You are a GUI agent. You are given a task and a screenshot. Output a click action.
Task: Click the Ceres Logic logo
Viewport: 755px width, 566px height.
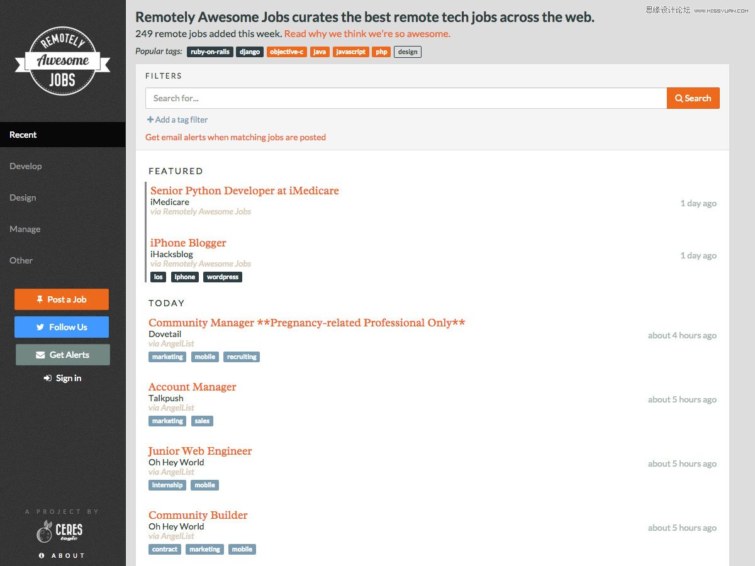(59, 531)
